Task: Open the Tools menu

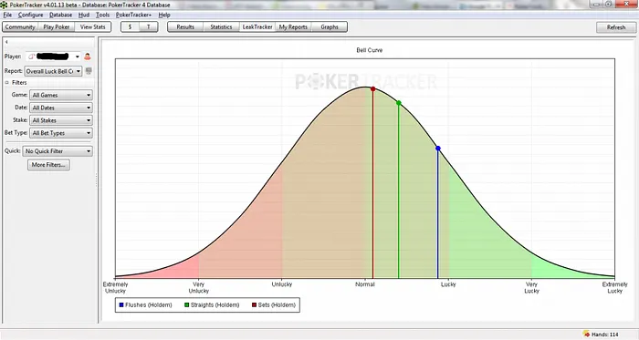Action: [x=102, y=15]
